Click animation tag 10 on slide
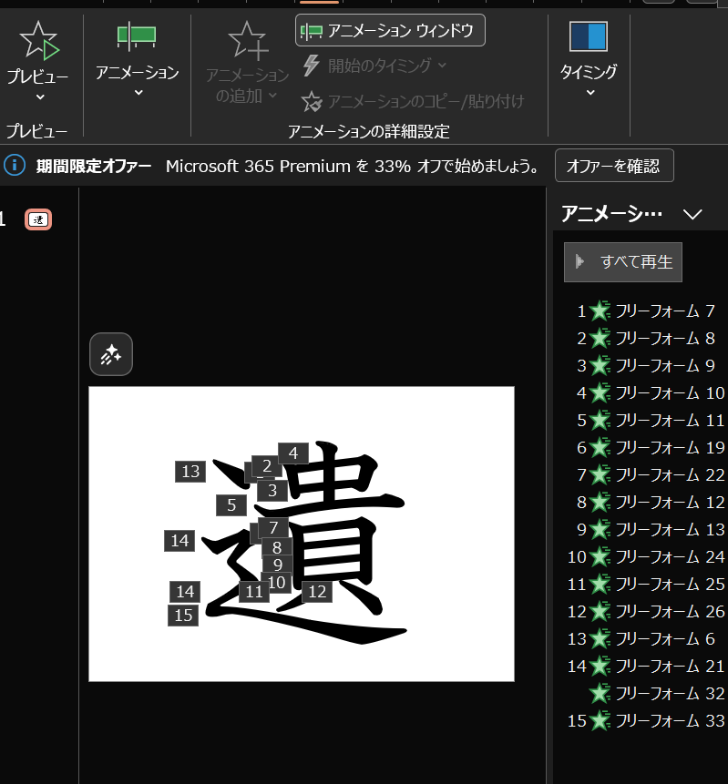This screenshot has height=784, width=728. (277, 583)
